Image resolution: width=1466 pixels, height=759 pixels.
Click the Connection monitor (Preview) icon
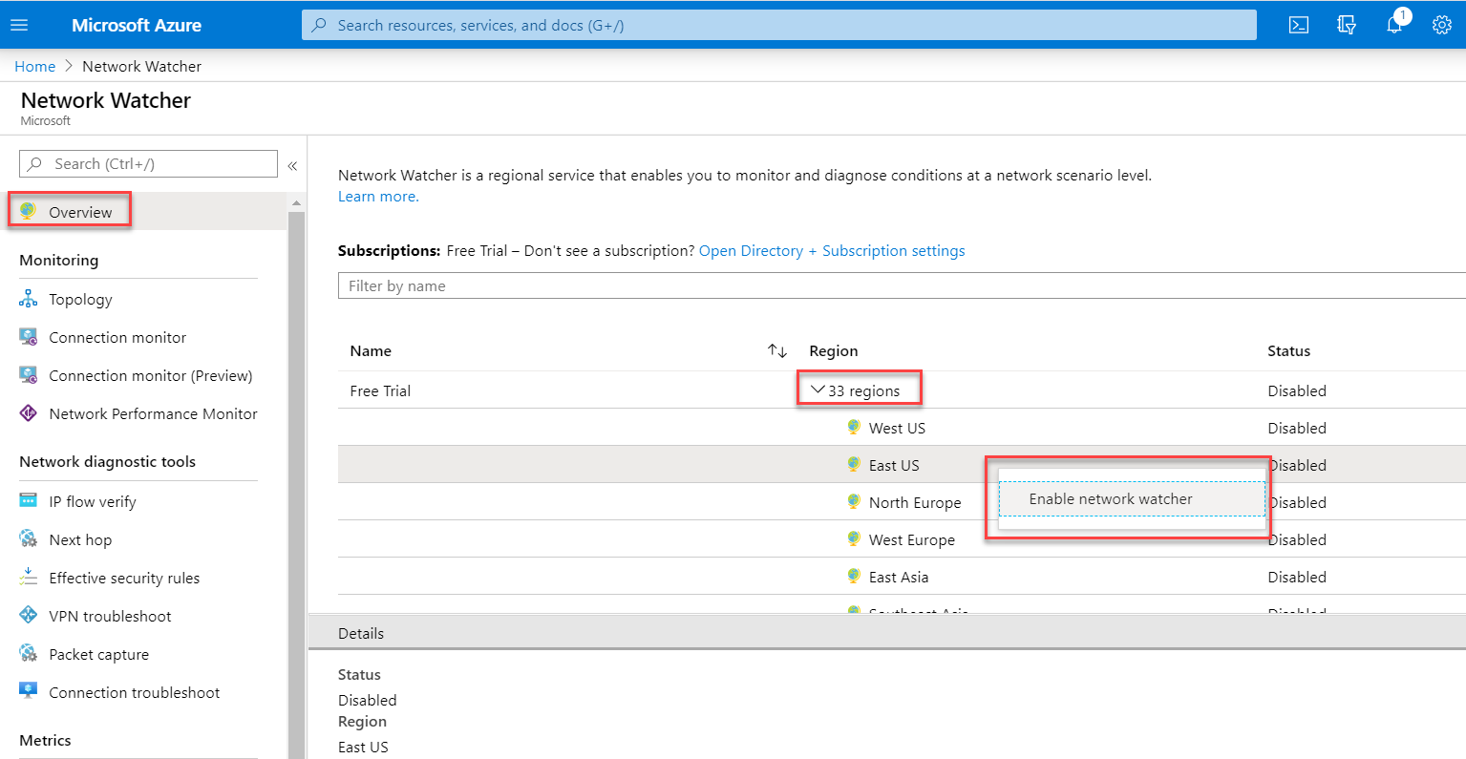click(x=29, y=375)
